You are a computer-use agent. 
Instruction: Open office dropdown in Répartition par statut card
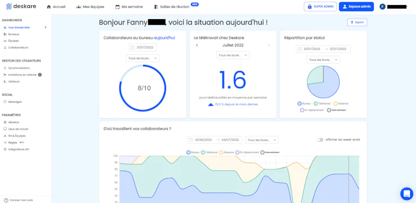point(323,60)
